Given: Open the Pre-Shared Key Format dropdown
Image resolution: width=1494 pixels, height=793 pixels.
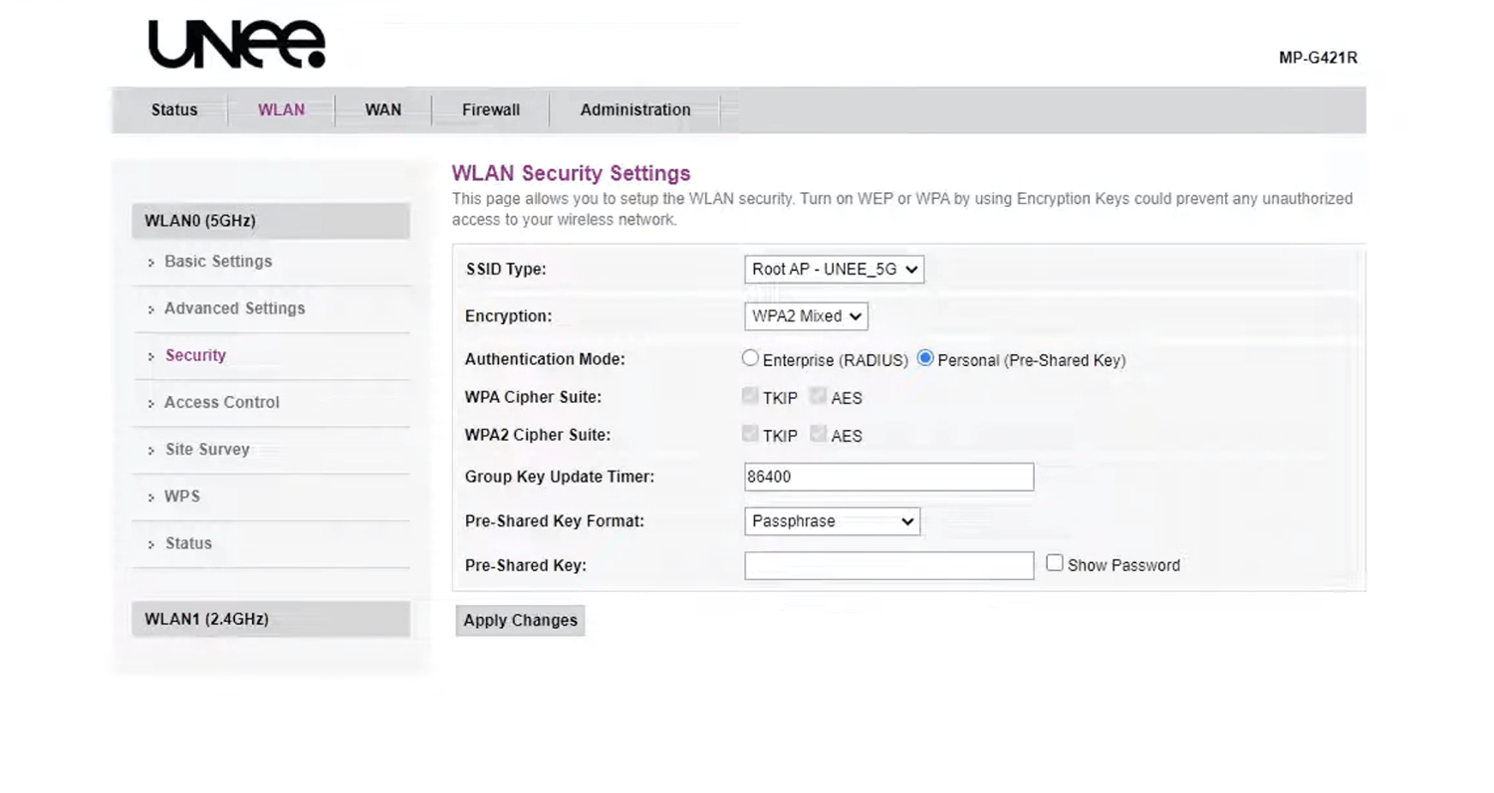Looking at the screenshot, I should click(832, 521).
